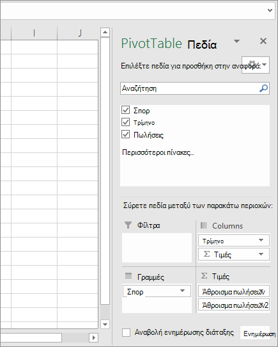
Task: Open the Σπορ dropdown in Γραμμές
Action: (182, 291)
